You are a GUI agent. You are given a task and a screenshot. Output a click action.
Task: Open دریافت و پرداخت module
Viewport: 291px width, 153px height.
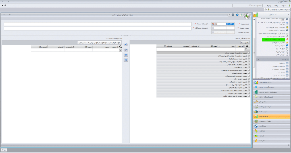pos(271,107)
